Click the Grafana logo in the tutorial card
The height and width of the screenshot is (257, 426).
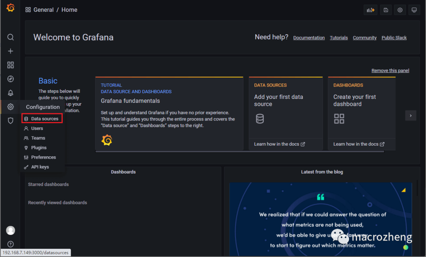point(107,140)
